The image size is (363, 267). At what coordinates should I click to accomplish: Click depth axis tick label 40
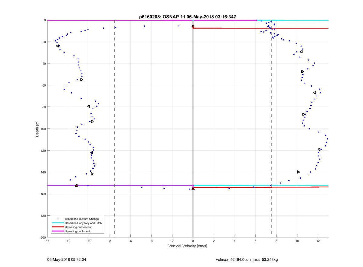point(44,64)
